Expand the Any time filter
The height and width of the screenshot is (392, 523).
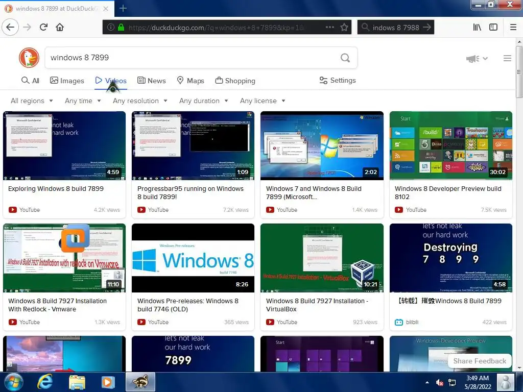tap(83, 101)
